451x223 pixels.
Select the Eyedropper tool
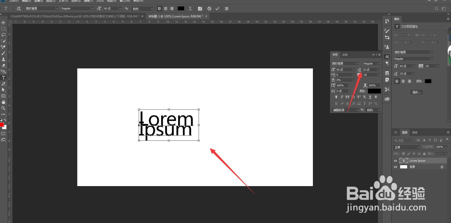[3, 47]
